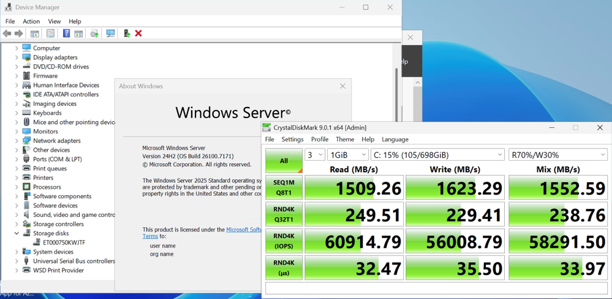
Task: Open the 1GiB test size dropdown
Action: pos(348,155)
